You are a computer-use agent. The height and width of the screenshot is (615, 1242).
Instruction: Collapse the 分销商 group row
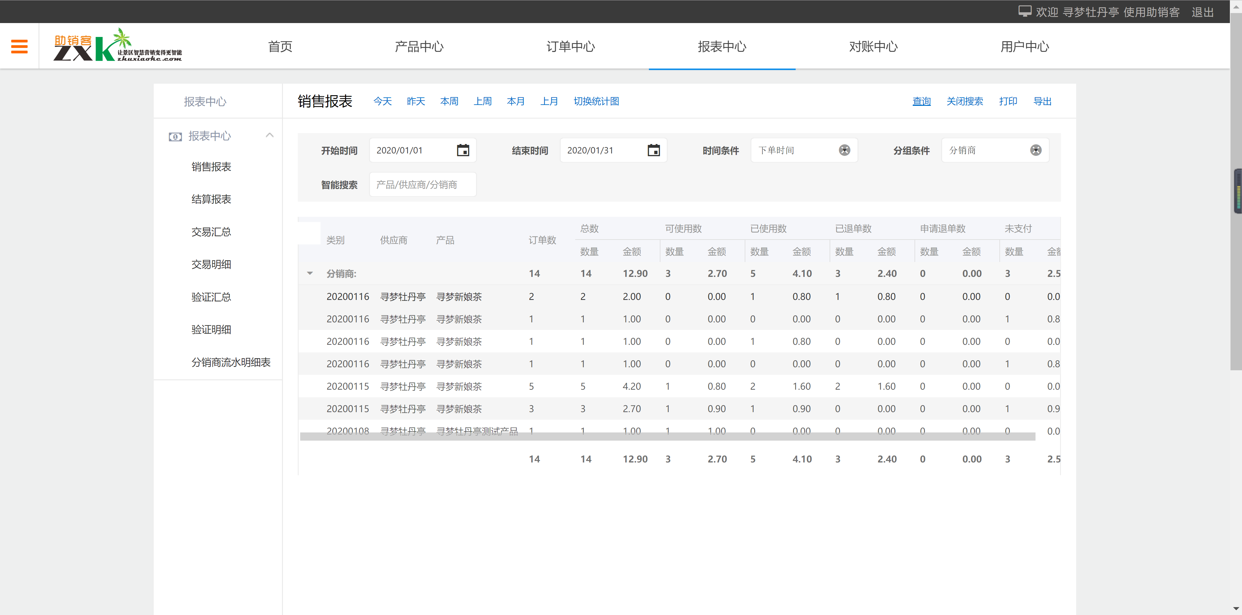310,274
